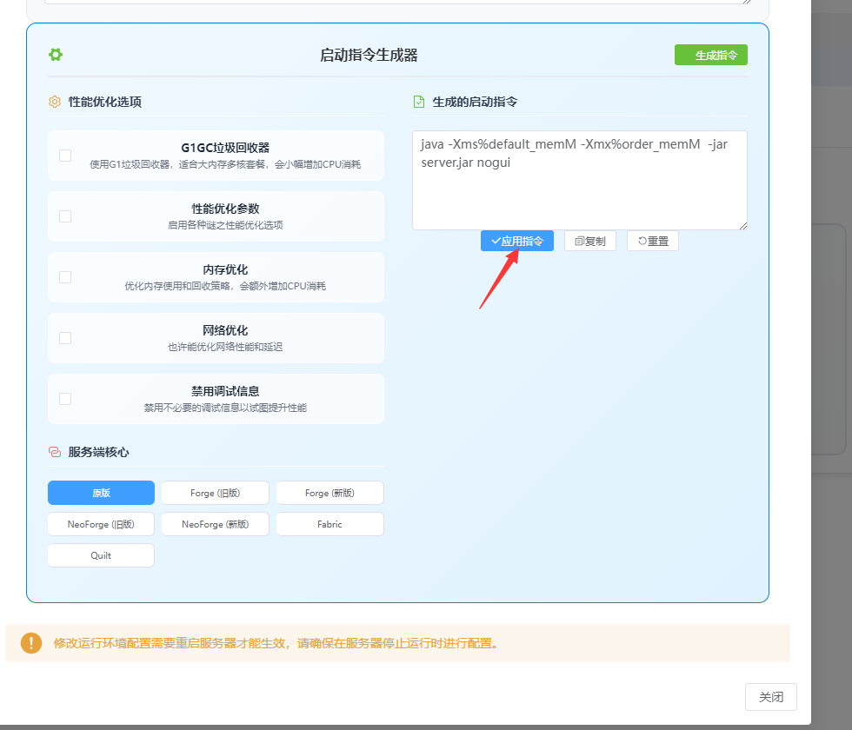
Task: Click the document icon beside 生成的启动指令
Action: (419, 102)
